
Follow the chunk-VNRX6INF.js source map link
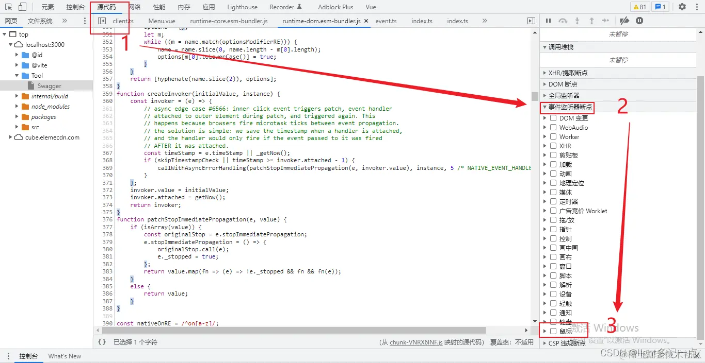click(x=416, y=342)
